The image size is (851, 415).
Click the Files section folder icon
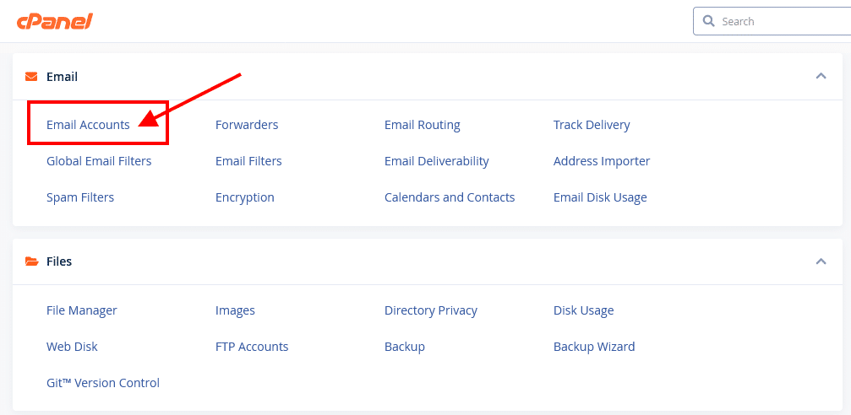pos(31,261)
